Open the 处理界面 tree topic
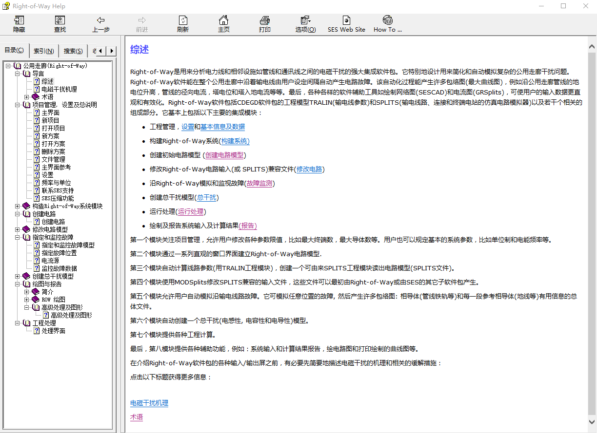 [x=53, y=331]
